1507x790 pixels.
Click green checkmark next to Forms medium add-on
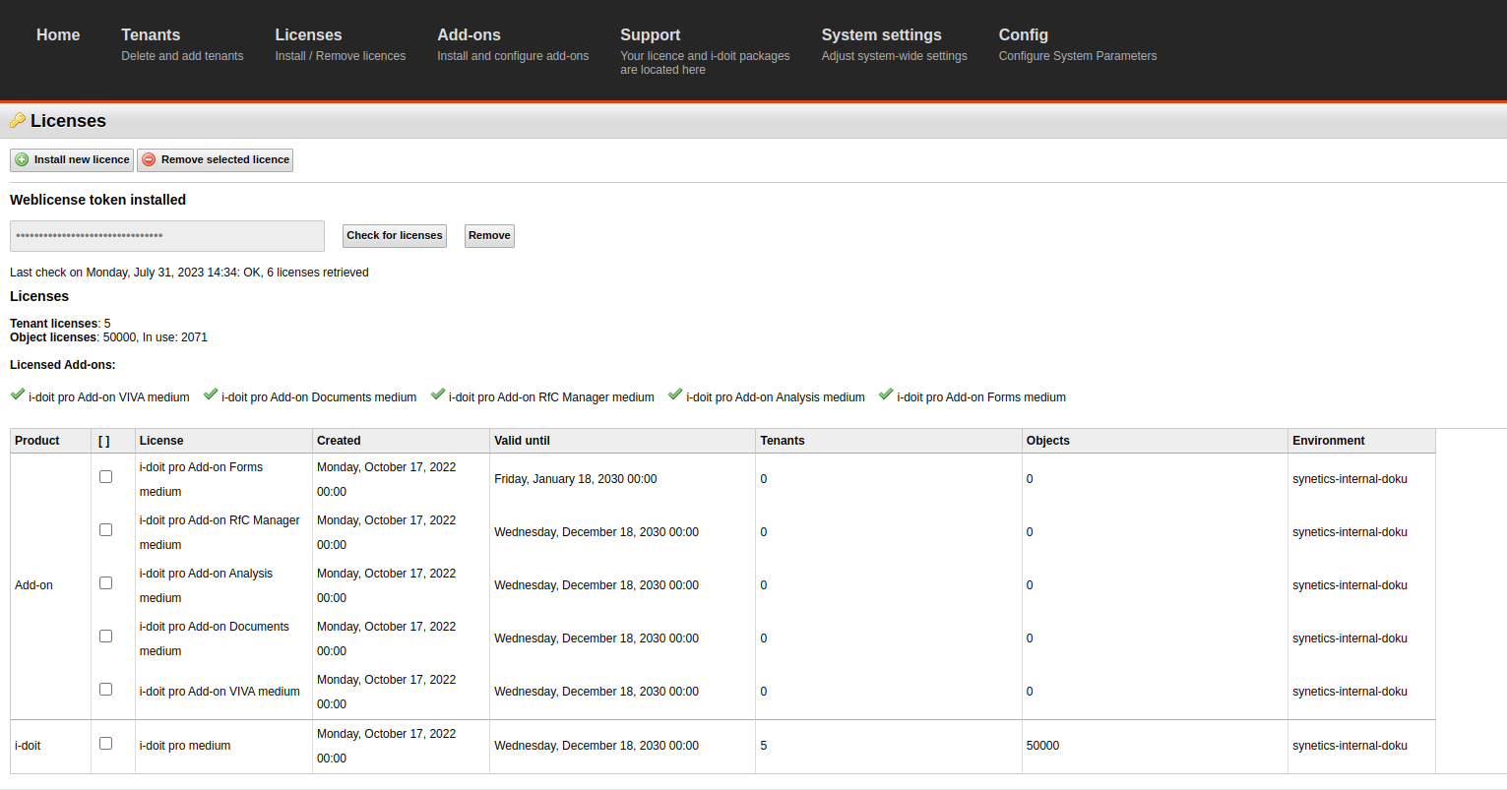pos(886,395)
